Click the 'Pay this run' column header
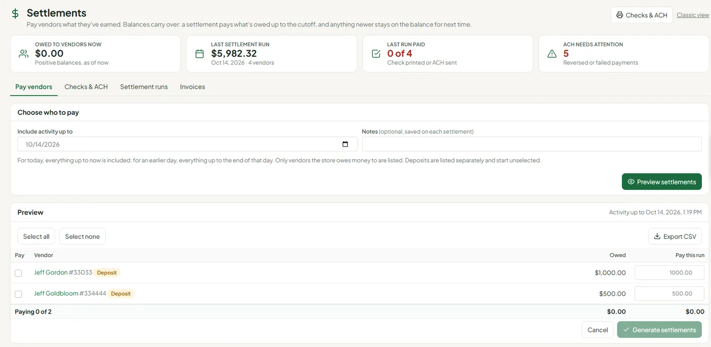This screenshot has width=711, height=347. (690, 255)
